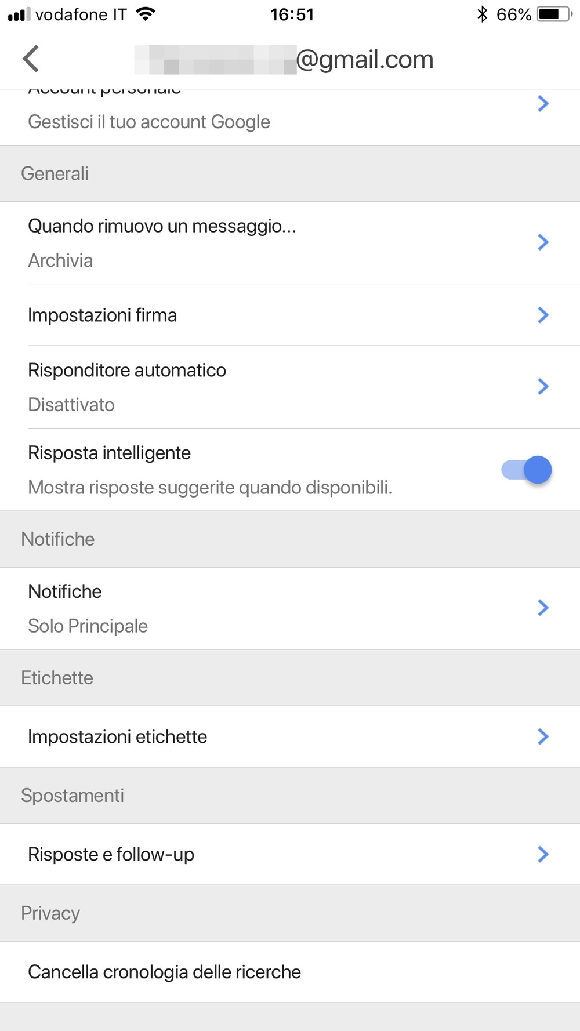This screenshot has height=1031, width=580.
Task: Tap chevron next to Notifiche Solo Principale
Action: (543, 608)
